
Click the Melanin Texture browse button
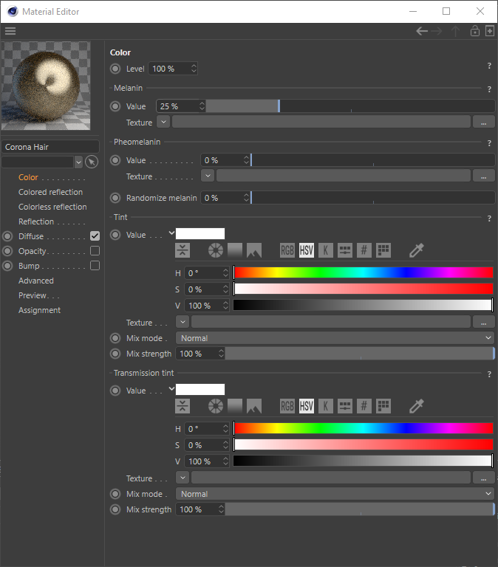click(483, 123)
